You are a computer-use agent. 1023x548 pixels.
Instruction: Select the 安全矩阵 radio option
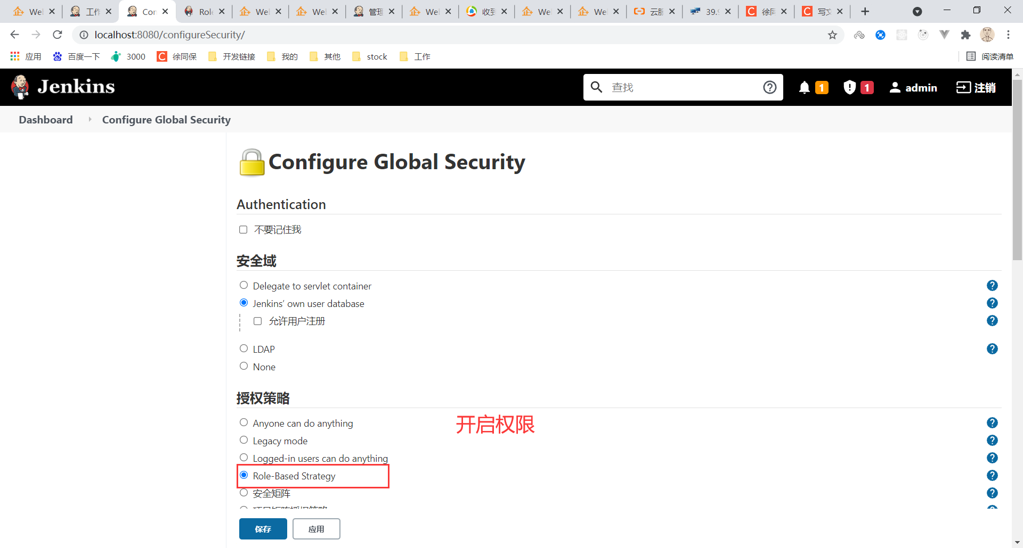pos(244,493)
